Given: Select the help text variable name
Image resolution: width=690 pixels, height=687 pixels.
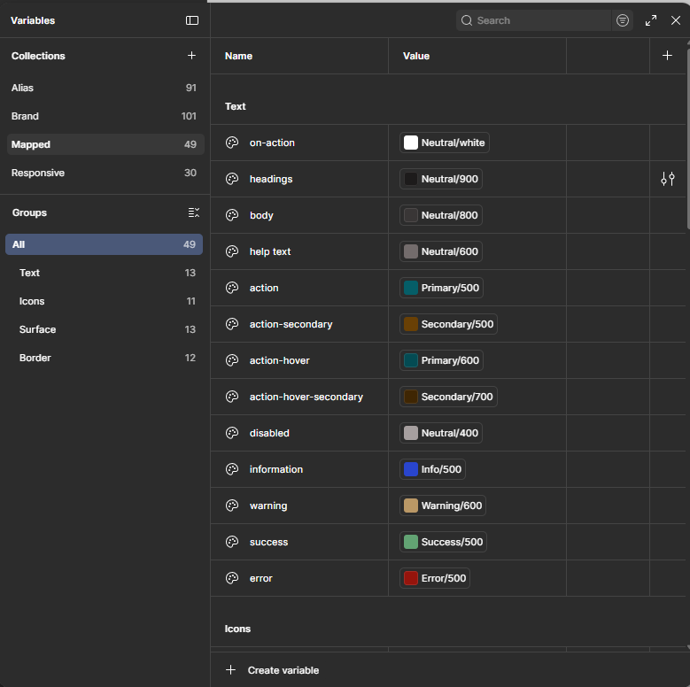Looking at the screenshot, I should [270, 251].
